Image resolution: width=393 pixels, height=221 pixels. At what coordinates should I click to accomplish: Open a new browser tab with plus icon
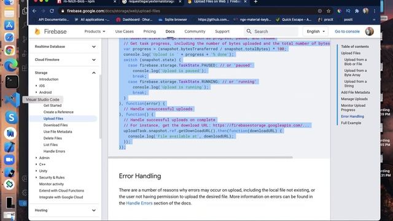[255, 2]
